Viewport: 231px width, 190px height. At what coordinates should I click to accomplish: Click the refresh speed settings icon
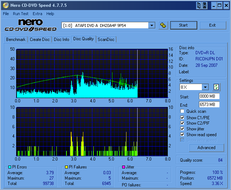[x=216, y=87]
